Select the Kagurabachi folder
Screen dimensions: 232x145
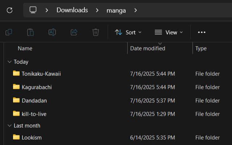[x=37, y=87]
